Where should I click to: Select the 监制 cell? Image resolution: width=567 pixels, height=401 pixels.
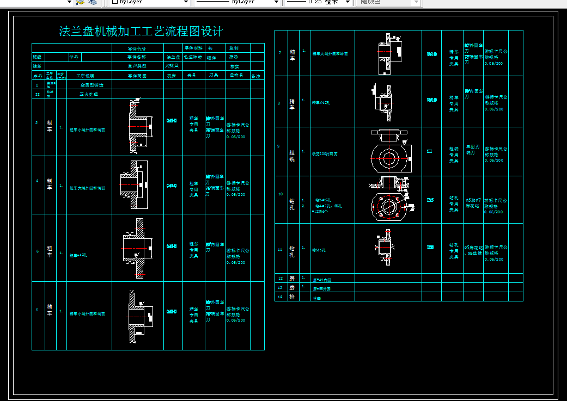[x=234, y=48]
